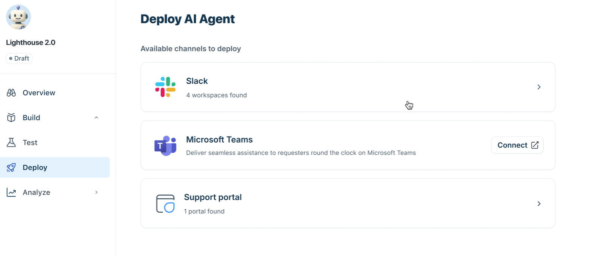Viewport: 606px width, 256px height.
Task: Click the Slack logo icon
Action: [x=165, y=87]
